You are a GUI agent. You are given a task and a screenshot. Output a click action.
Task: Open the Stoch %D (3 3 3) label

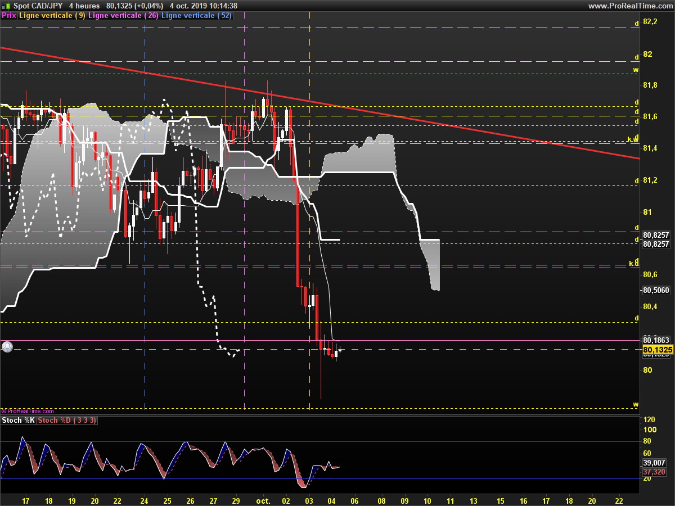[x=67, y=421]
